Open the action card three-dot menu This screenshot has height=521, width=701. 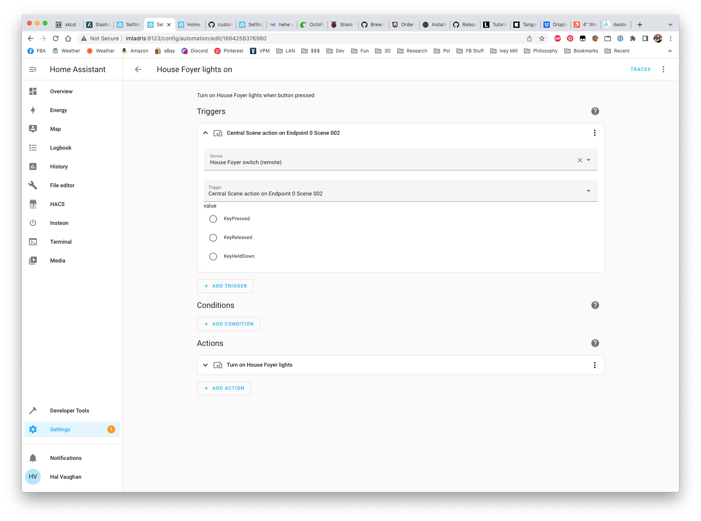pyautogui.click(x=594, y=365)
